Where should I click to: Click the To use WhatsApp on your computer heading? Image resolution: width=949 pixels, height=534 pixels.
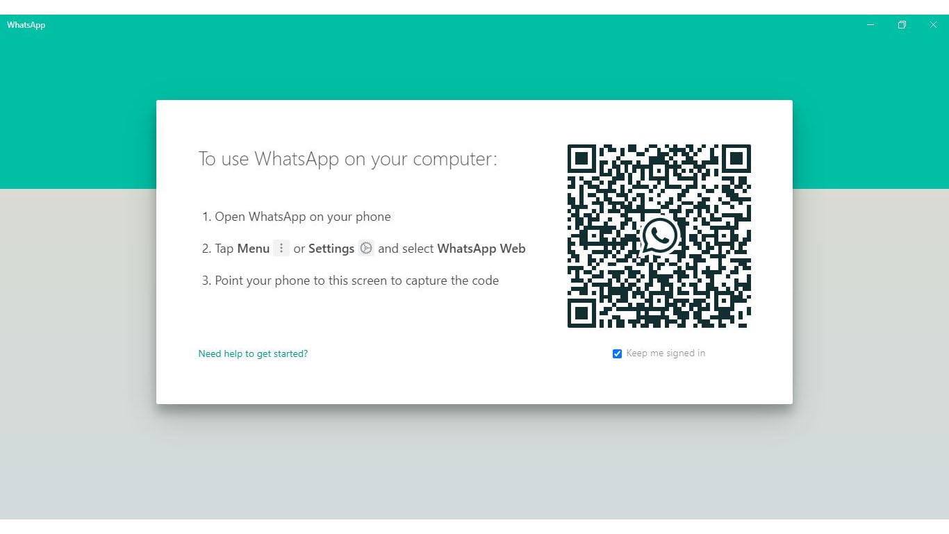(x=348, y=159)
